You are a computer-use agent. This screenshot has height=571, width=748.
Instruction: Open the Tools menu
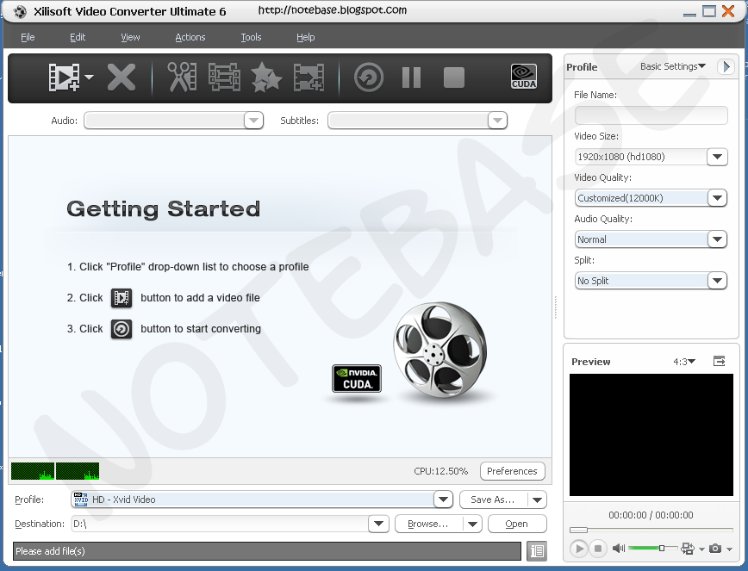point(251,37)
